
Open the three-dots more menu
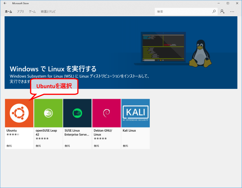tap(232, 12)
